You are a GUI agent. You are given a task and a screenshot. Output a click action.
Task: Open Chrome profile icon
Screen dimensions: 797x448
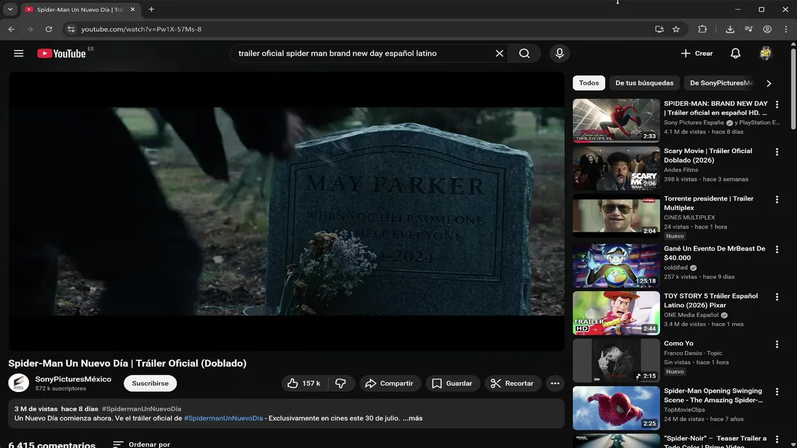point(767,29)
